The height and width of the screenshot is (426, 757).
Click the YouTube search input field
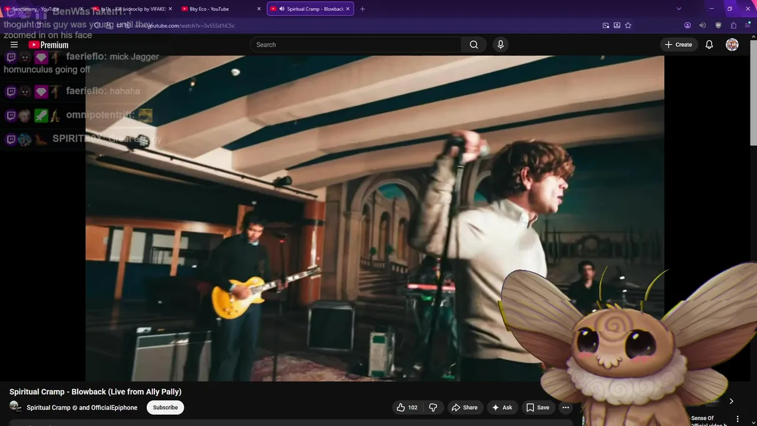356,44
